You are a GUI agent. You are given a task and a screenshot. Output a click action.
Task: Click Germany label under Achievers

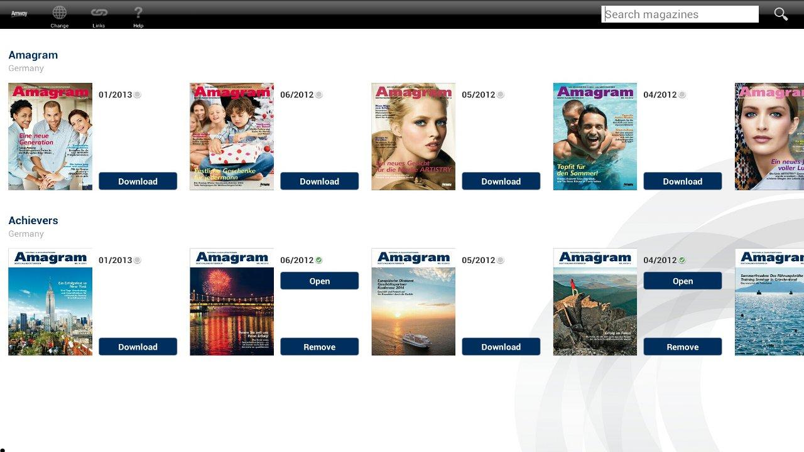(x=26, y=234)
